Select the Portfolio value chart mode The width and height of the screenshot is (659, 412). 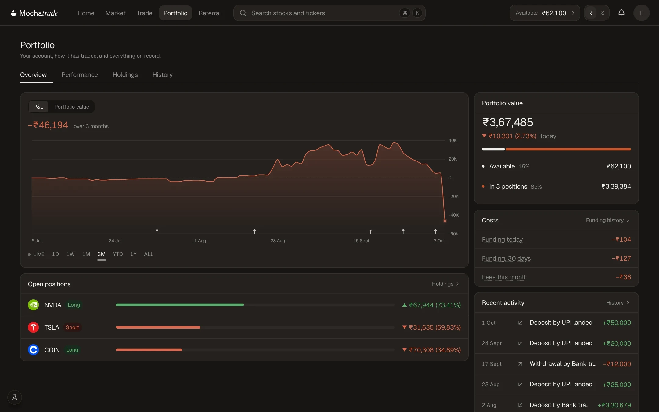coord(72,107)
